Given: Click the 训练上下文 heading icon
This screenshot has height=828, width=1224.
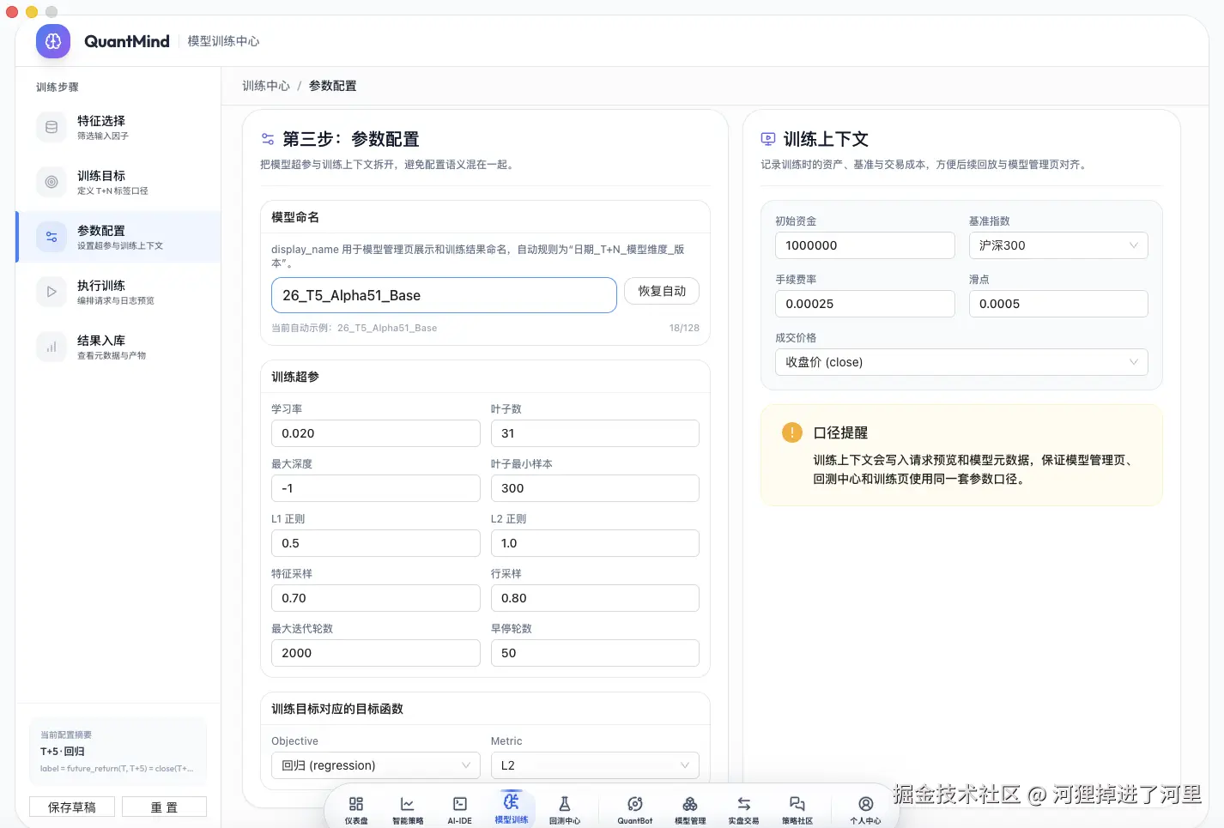Looking at the screenshot, I should click(x=768, y=139).
